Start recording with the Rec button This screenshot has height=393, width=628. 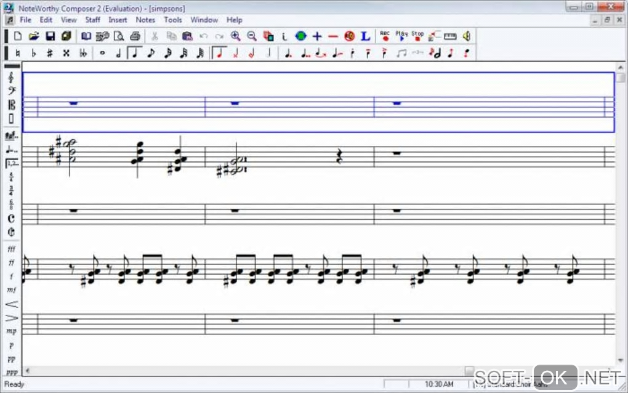pos(385,36)
